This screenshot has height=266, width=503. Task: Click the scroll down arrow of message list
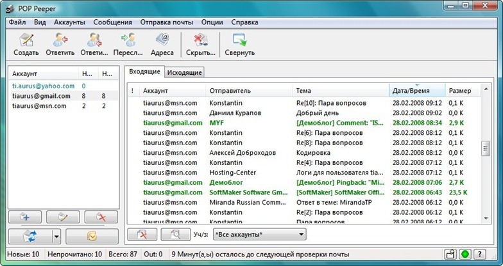tap(486, 219)
